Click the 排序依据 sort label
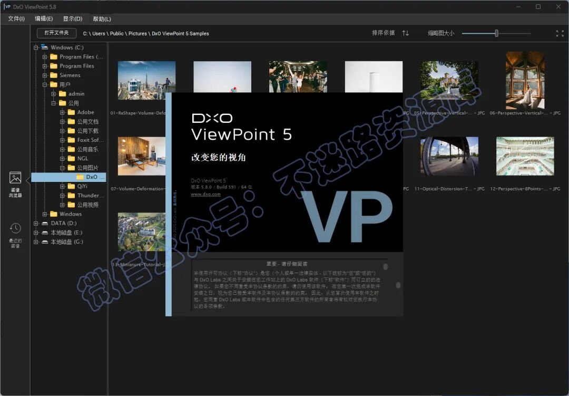569x396 pixels. tap(383, 33)
